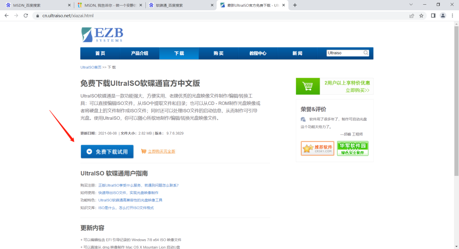
Task: Click the version number 9.7.6.3829
Action: 175,133
